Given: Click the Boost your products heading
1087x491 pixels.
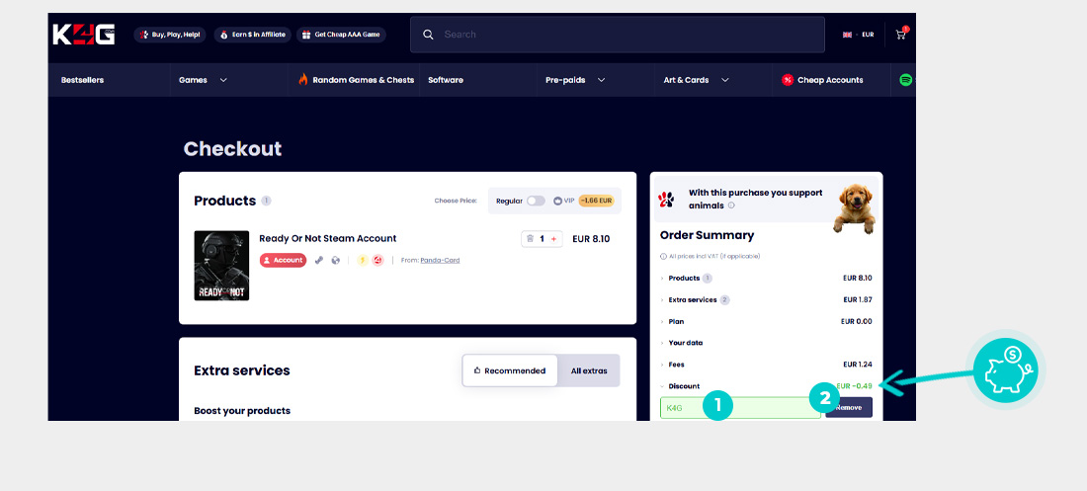Looking at the screenshot, I should [x=242, y=411].
